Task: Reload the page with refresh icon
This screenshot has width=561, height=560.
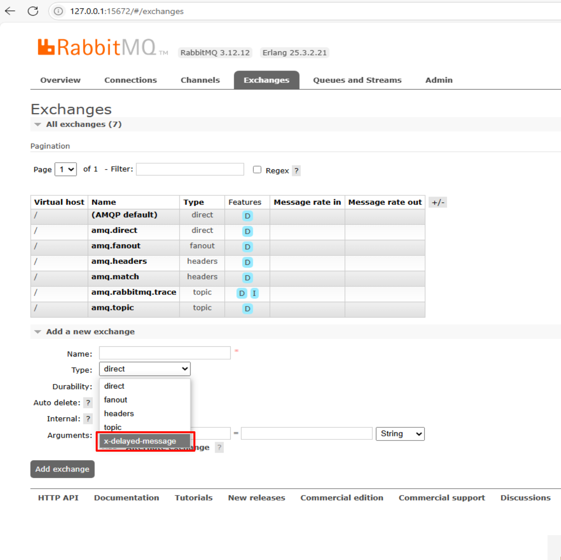Action: coord(33,11)
